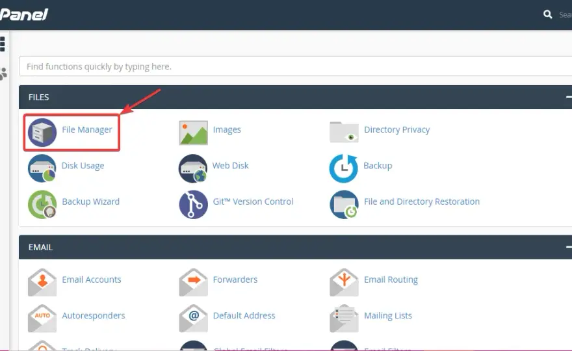This screenshot has height=351, width=572.
Task: Open the File Manager icon
Action: [x=42, y=133]
